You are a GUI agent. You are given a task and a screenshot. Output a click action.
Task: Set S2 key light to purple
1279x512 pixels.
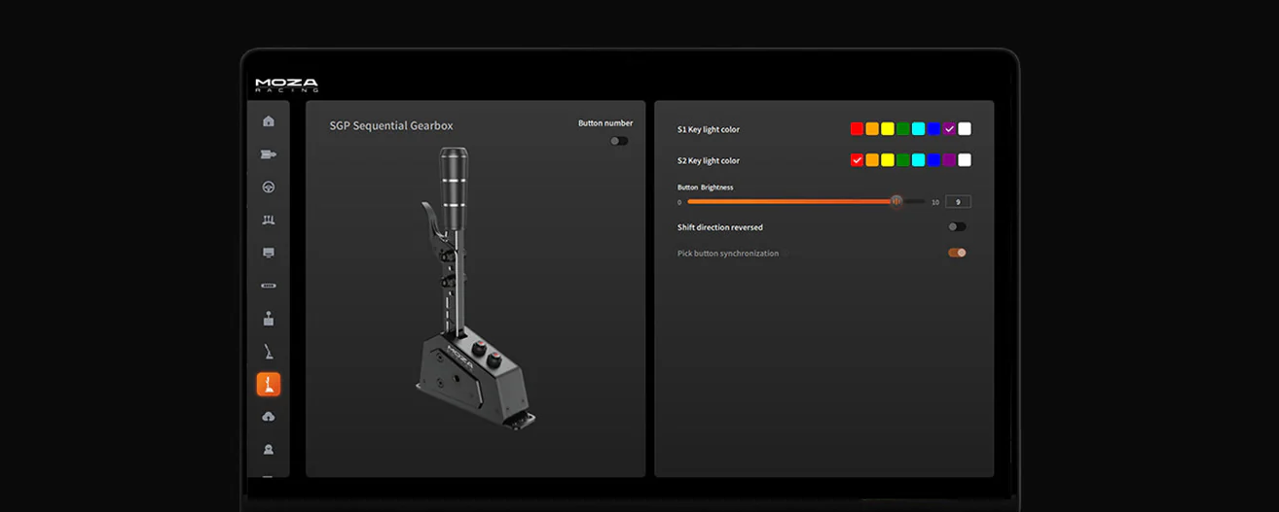[949, 160]
